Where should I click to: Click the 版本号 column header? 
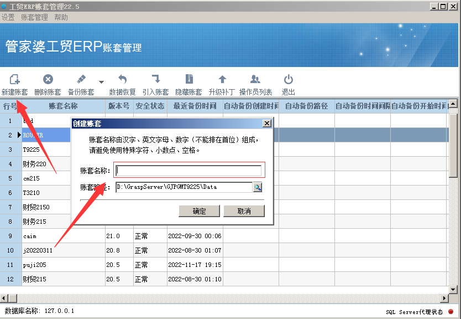point(119,106)
